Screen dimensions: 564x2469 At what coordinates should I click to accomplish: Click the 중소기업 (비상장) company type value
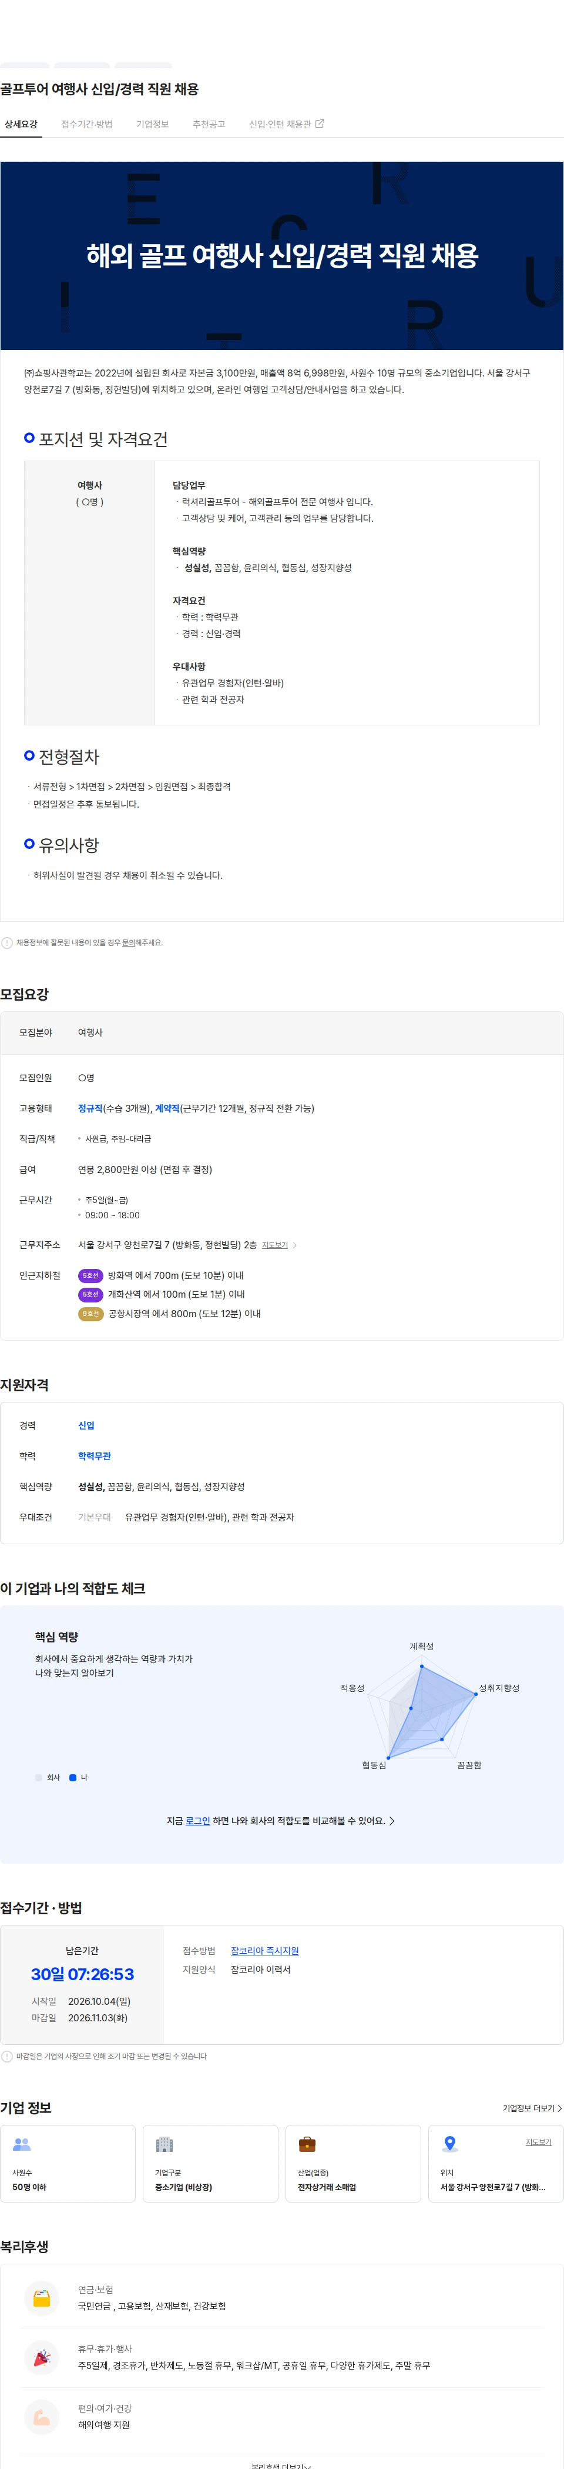click(x=184, y=2186)
